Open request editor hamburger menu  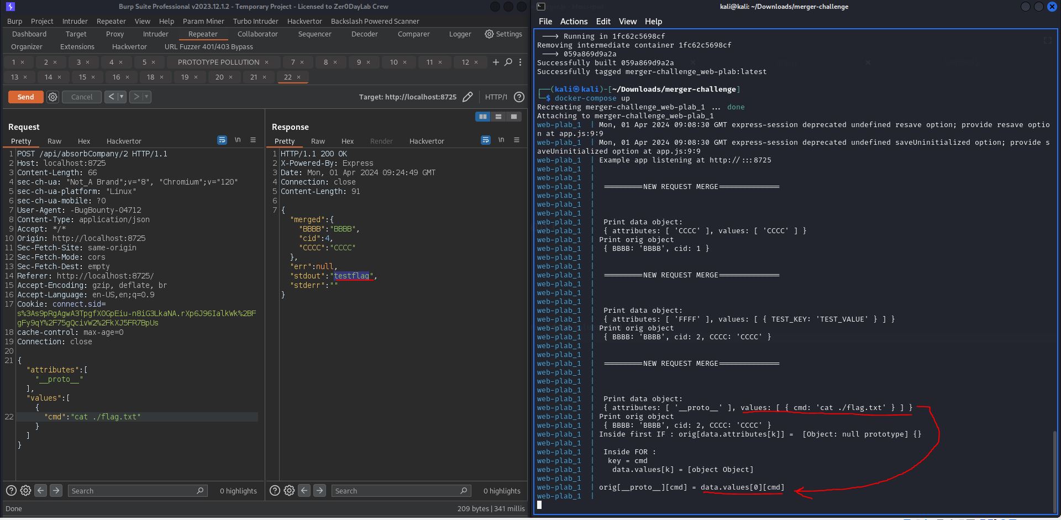[x=253, y=140]
